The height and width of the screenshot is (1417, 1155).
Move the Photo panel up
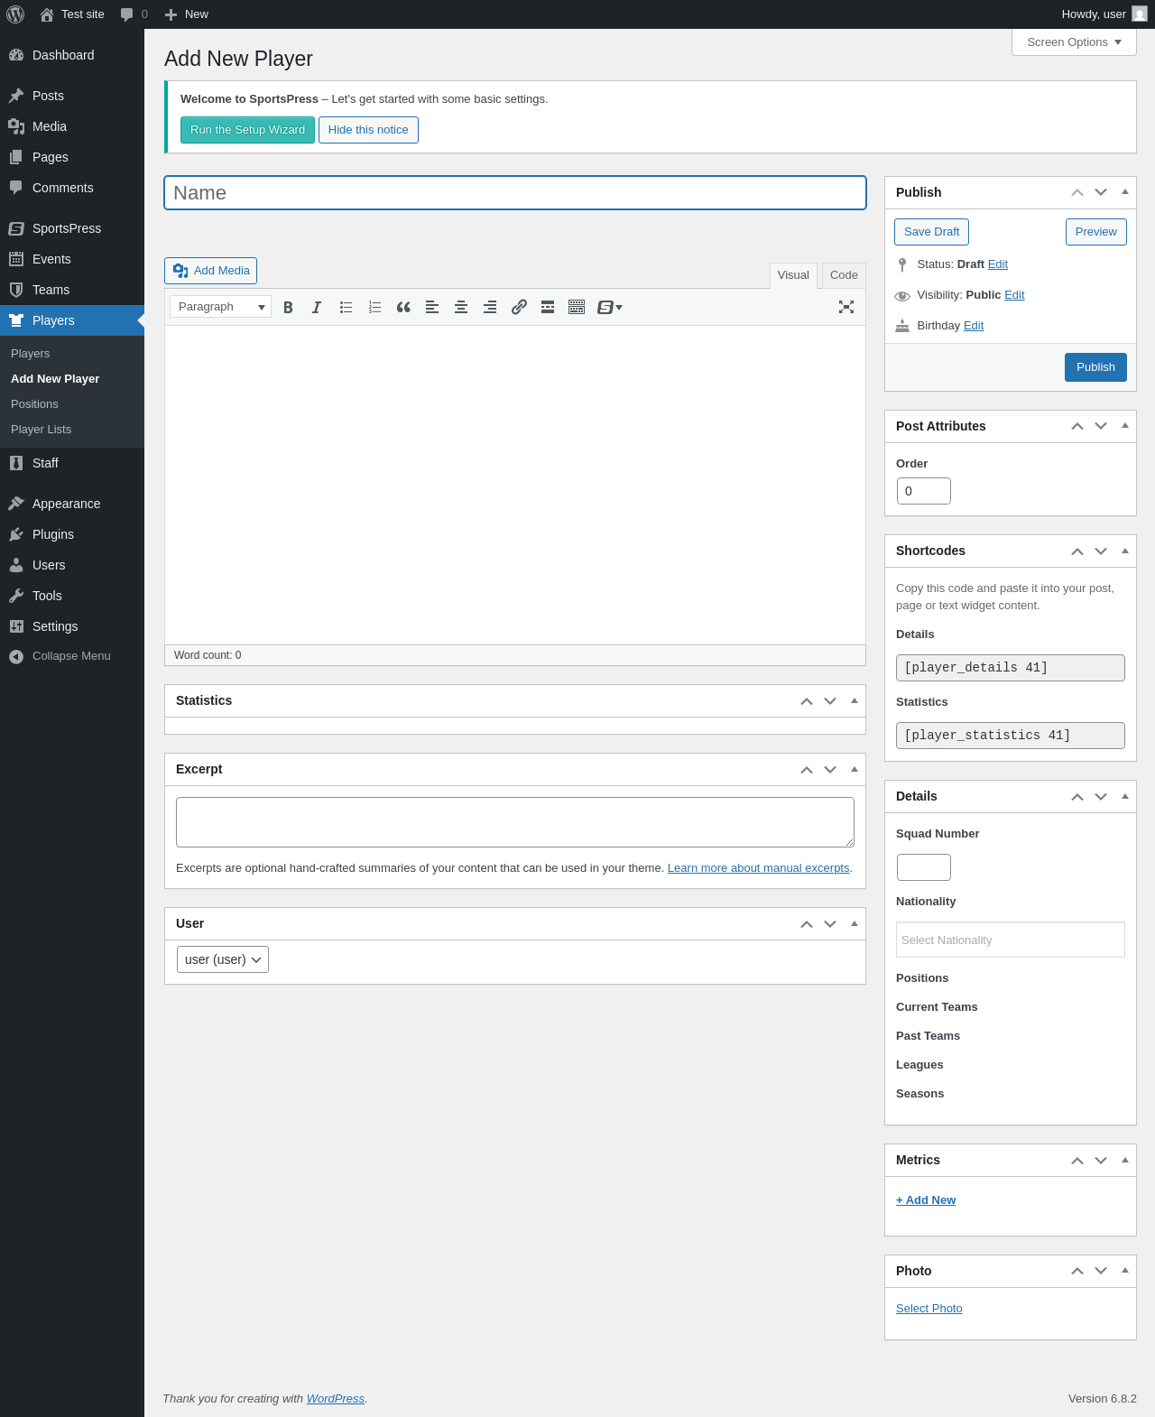(1077, 1271)
